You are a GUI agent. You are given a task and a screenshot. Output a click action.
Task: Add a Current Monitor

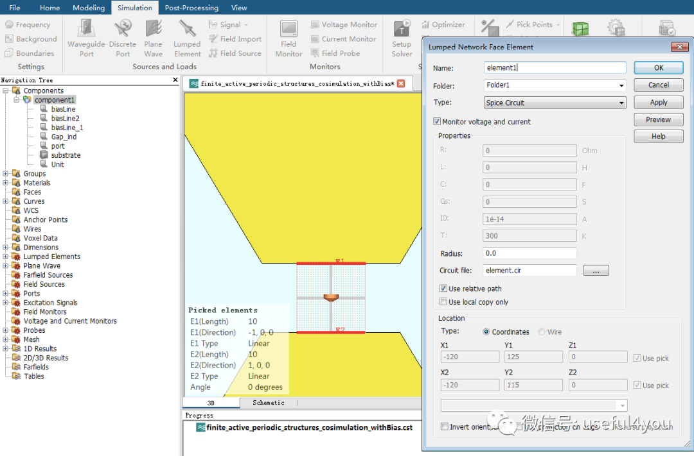point(343,39)
